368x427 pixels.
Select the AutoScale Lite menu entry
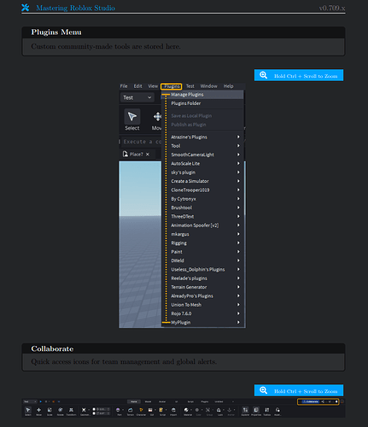[x=202, y=163]
